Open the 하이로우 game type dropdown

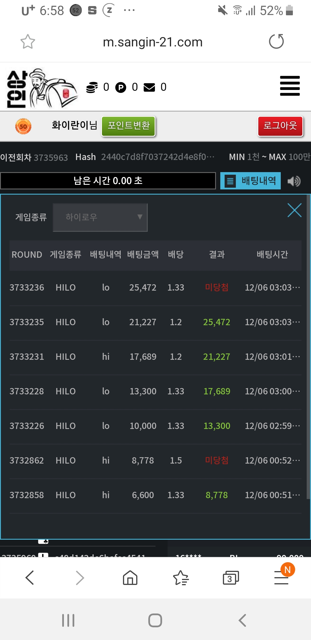pos(100,217)
